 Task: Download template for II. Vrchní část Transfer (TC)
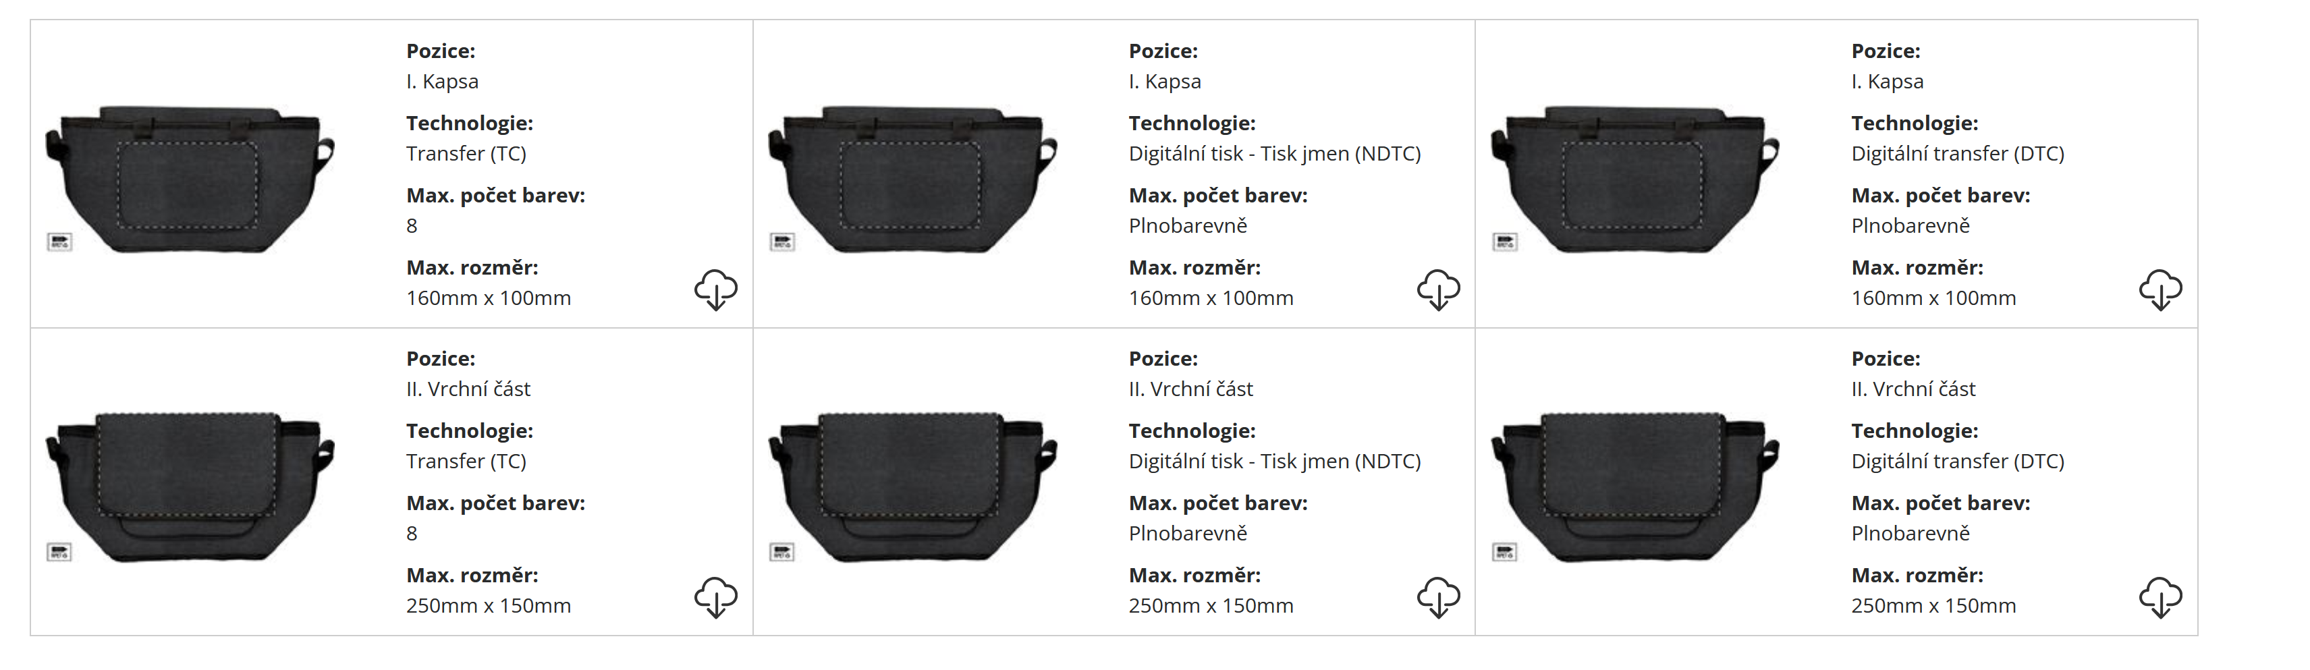[715, 597]
